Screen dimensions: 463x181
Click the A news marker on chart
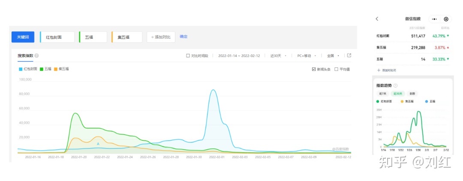(98, 144)
